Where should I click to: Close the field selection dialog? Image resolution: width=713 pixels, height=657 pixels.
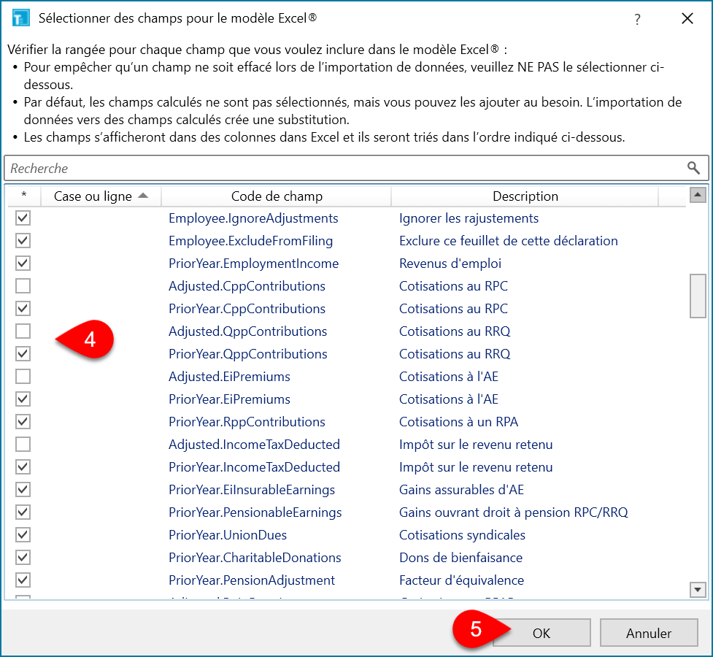point(687,18)
